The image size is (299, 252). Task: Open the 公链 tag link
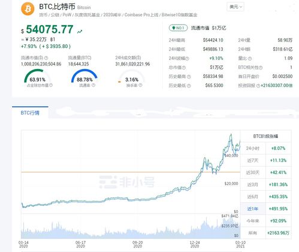[x=55, y=15]
